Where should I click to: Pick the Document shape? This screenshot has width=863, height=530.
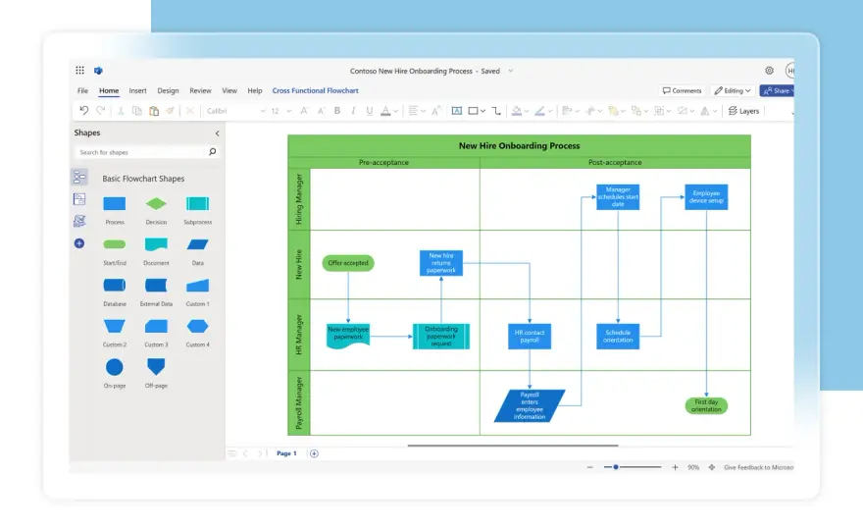click(156, 244)
